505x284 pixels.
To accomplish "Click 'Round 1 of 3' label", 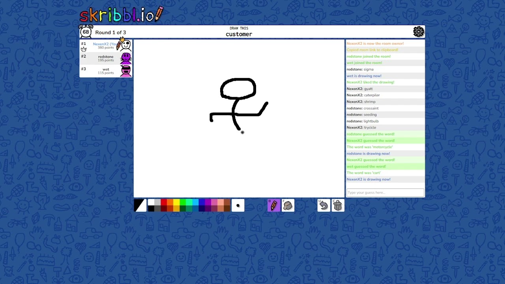I will coord(110,32).
